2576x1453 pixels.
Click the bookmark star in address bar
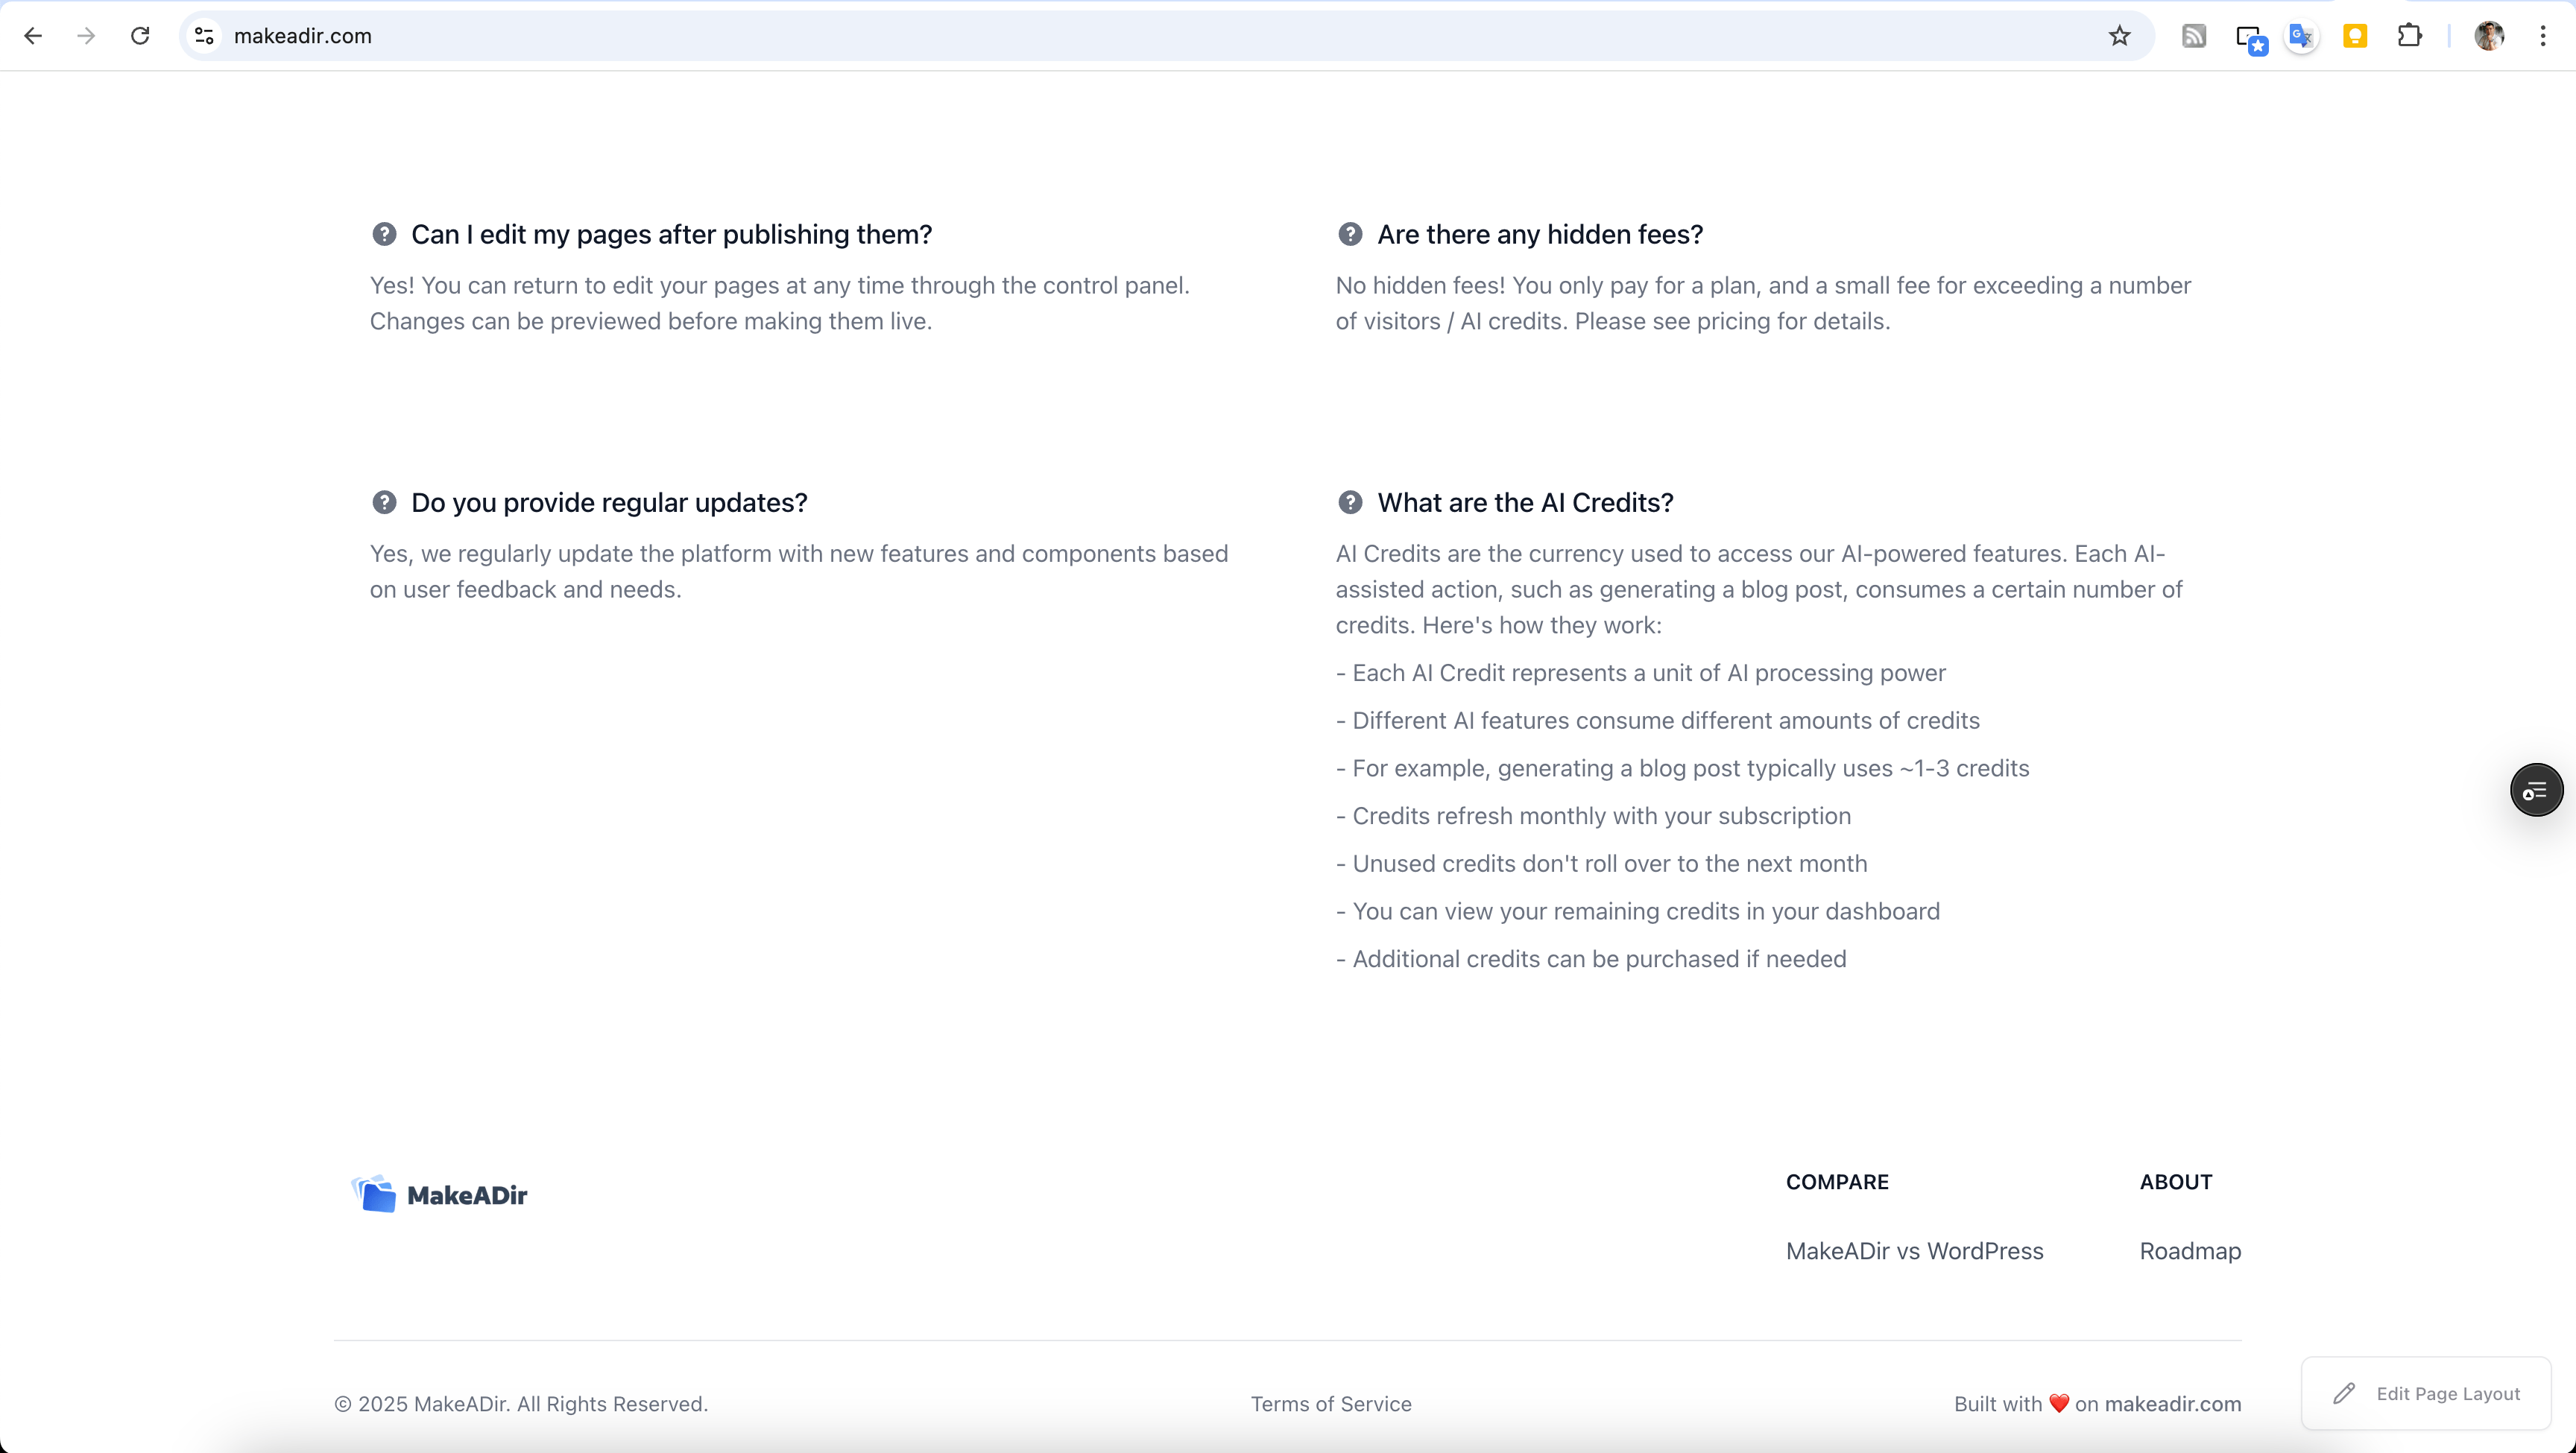coord(2119,36)
